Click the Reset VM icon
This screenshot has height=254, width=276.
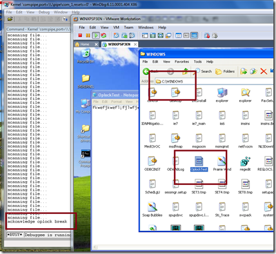[x=104, y=35]
